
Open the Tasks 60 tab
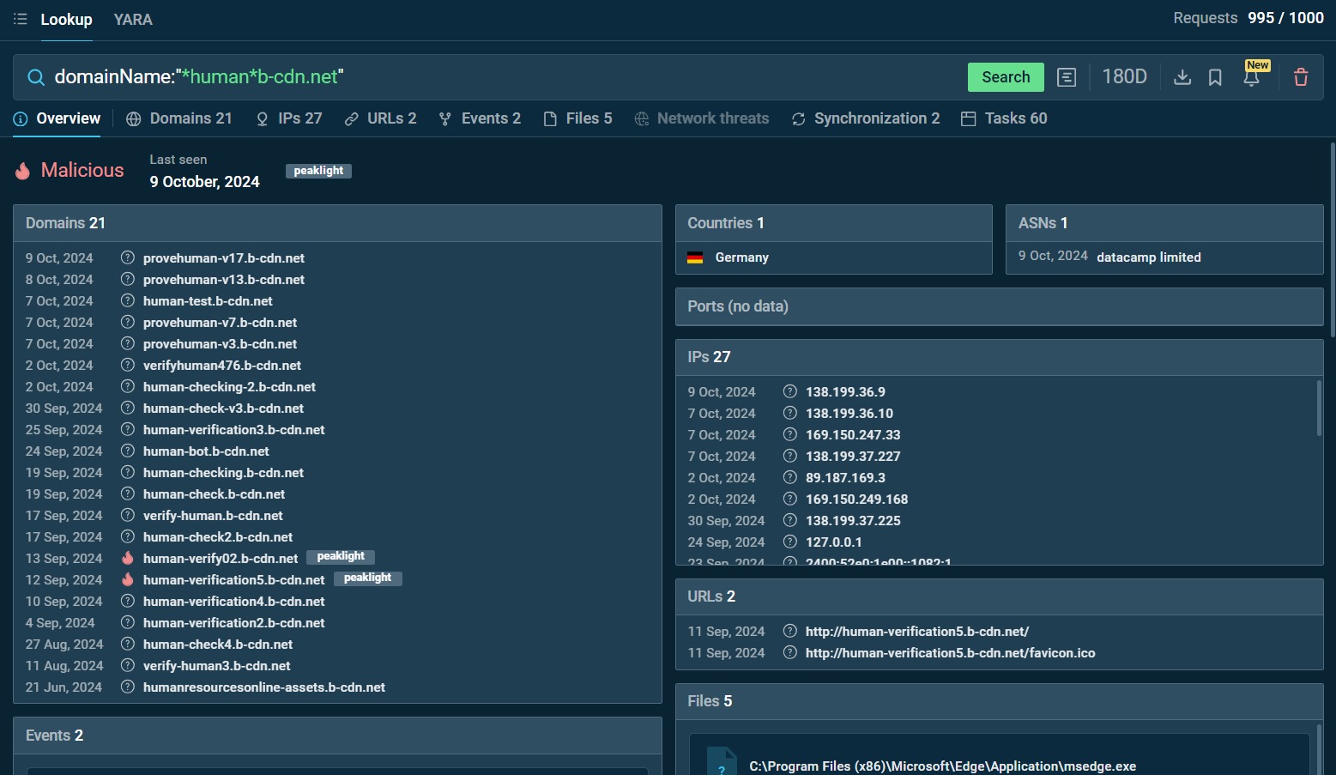(x=1004, y=118)
